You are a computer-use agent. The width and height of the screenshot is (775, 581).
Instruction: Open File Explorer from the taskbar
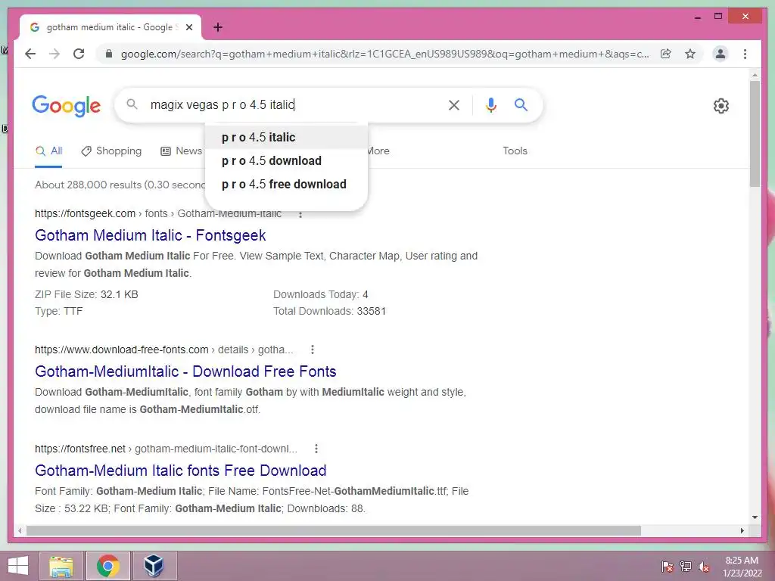[x=61, y=566]
